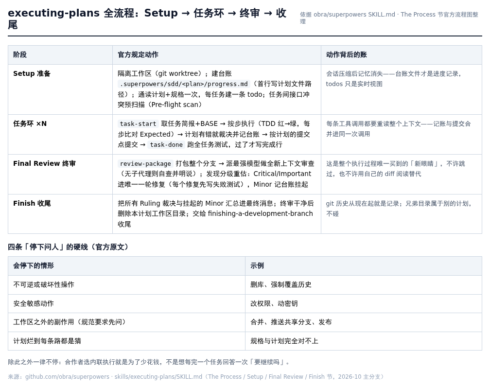Select the cell '工作区之外的副作用（规范要求先问）'
Screen dimensions: 490x388
(x=126, y=322)
